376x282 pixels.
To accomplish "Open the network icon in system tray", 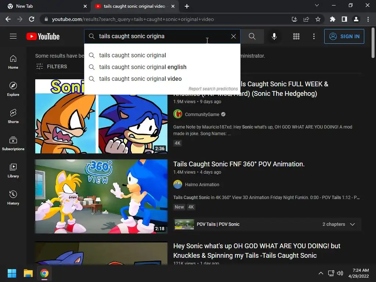I will pos(331,273).
